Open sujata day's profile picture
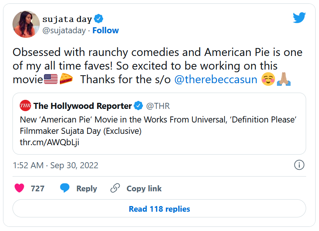This screenshot has width=319, height=231. (26, 25)
